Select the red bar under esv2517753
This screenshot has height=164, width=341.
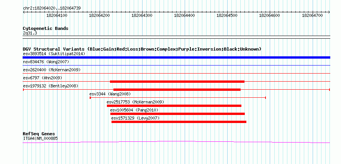(x=174, y=106)
